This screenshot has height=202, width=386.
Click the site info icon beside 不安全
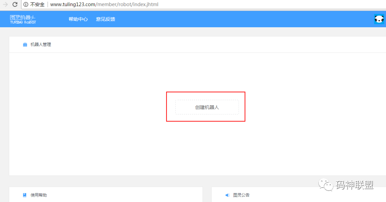[x=26, y=4]
